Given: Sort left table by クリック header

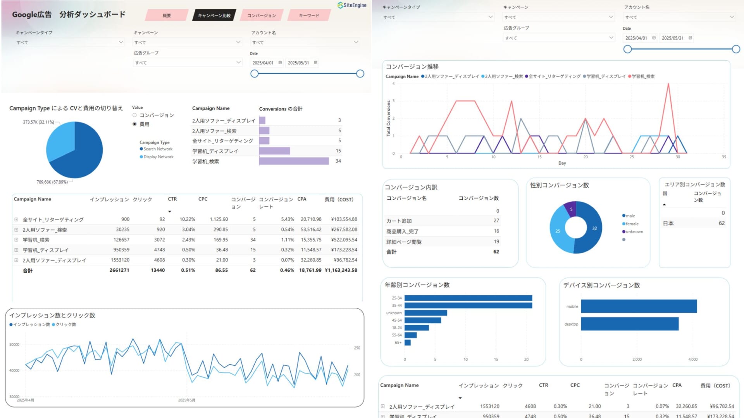Looking at the screenshot, I should [x=142, y=200].
